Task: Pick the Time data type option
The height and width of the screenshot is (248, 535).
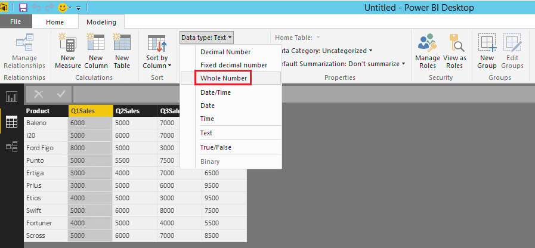Action: [207, 119]
